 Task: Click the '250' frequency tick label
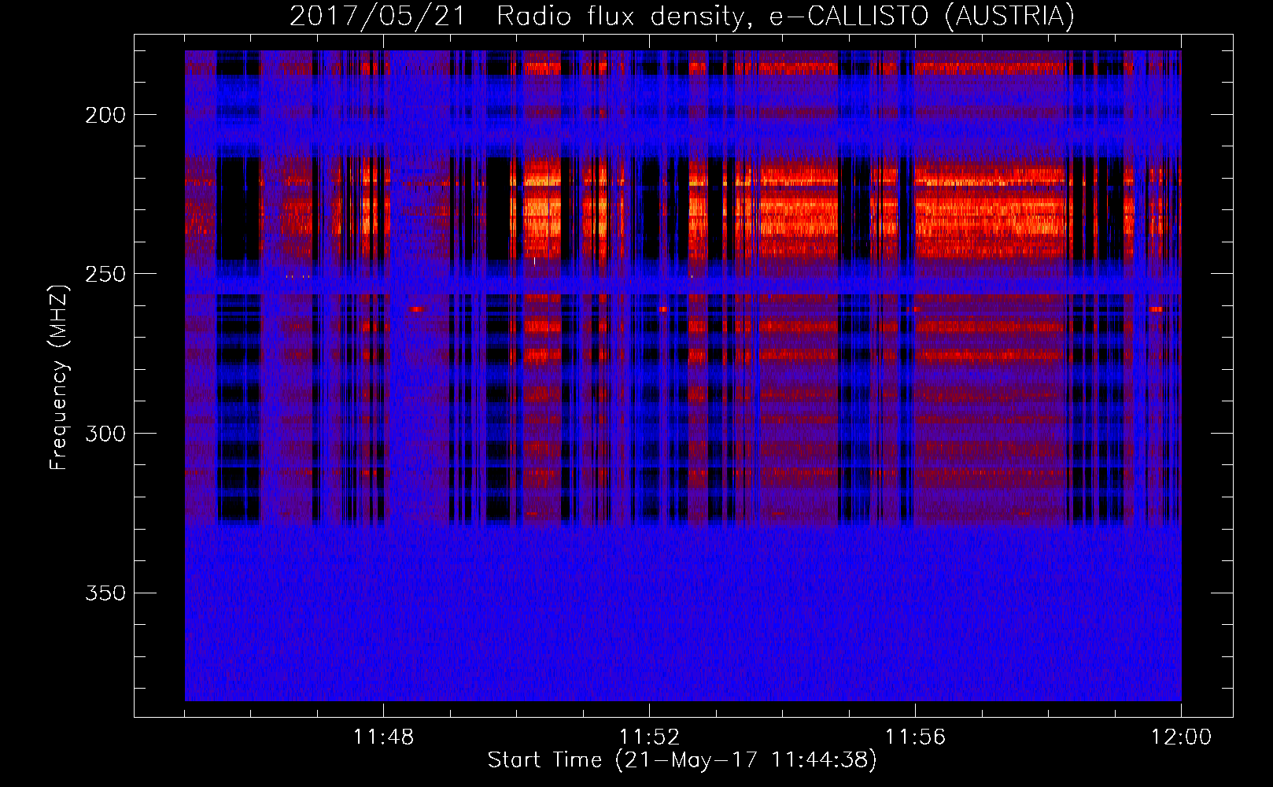(x=105, y=274)
